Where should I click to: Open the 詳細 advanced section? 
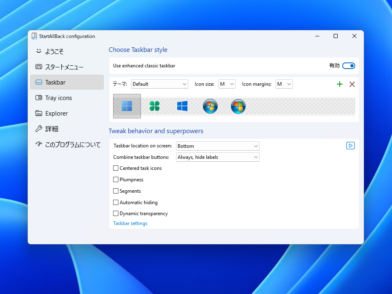67,129
